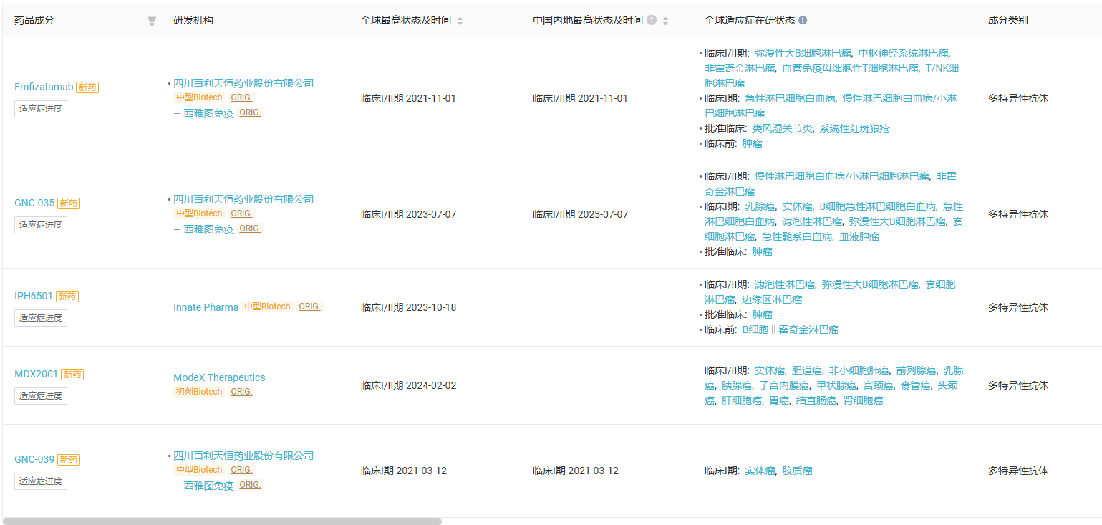The height and width of the screenshot is (525, 1102).
Task: Open 四川百利天恒药业 link in GNC-039 row
Action: coord(243,456)
